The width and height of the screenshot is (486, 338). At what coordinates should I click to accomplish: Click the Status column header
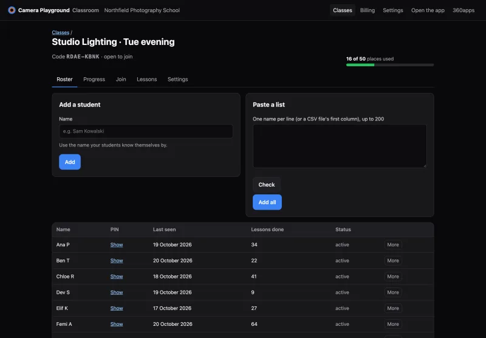[343, 229]
